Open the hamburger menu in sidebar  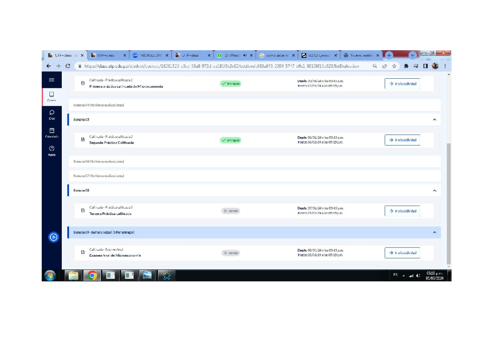[x=51, y=80]
